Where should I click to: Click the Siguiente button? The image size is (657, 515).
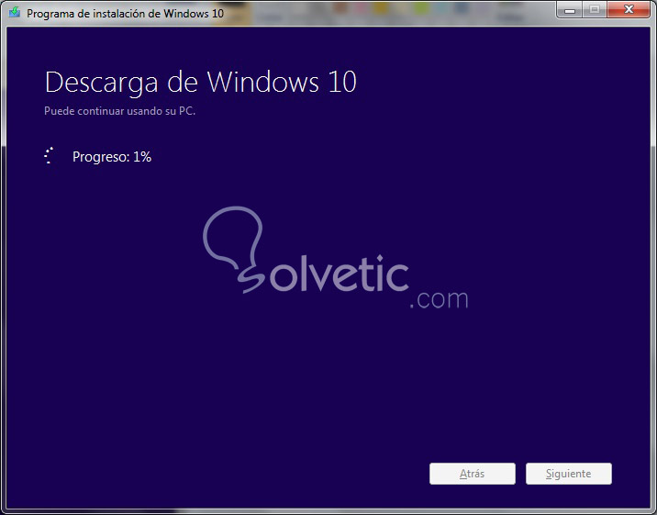[569, 474]
